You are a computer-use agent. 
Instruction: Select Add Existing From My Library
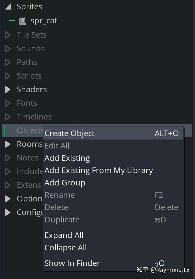pos(99,170)
